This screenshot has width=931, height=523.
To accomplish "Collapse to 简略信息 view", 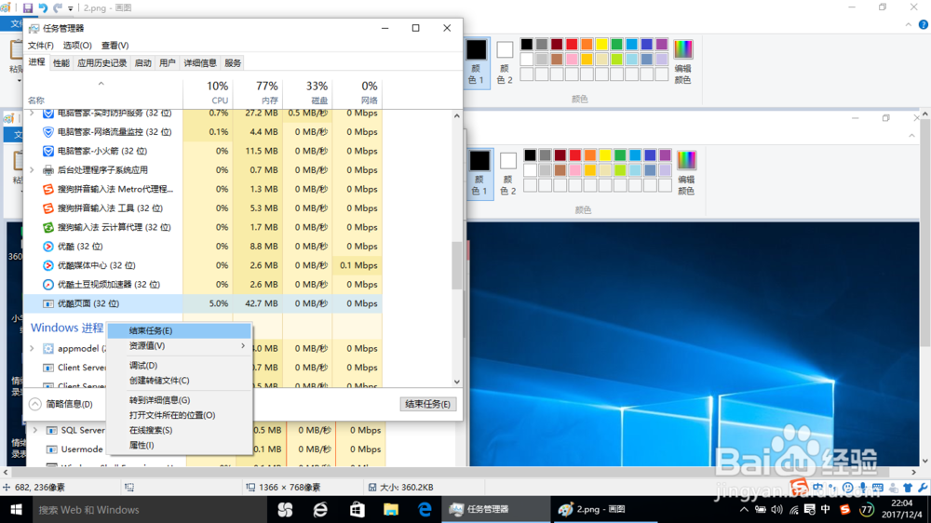I will pos(61,404).
